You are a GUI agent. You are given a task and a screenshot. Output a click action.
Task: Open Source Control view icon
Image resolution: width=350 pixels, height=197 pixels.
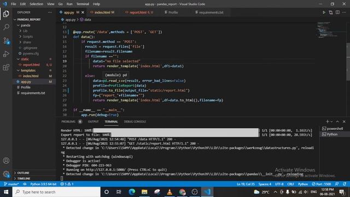pyautogui.click(x=6, y=40)
